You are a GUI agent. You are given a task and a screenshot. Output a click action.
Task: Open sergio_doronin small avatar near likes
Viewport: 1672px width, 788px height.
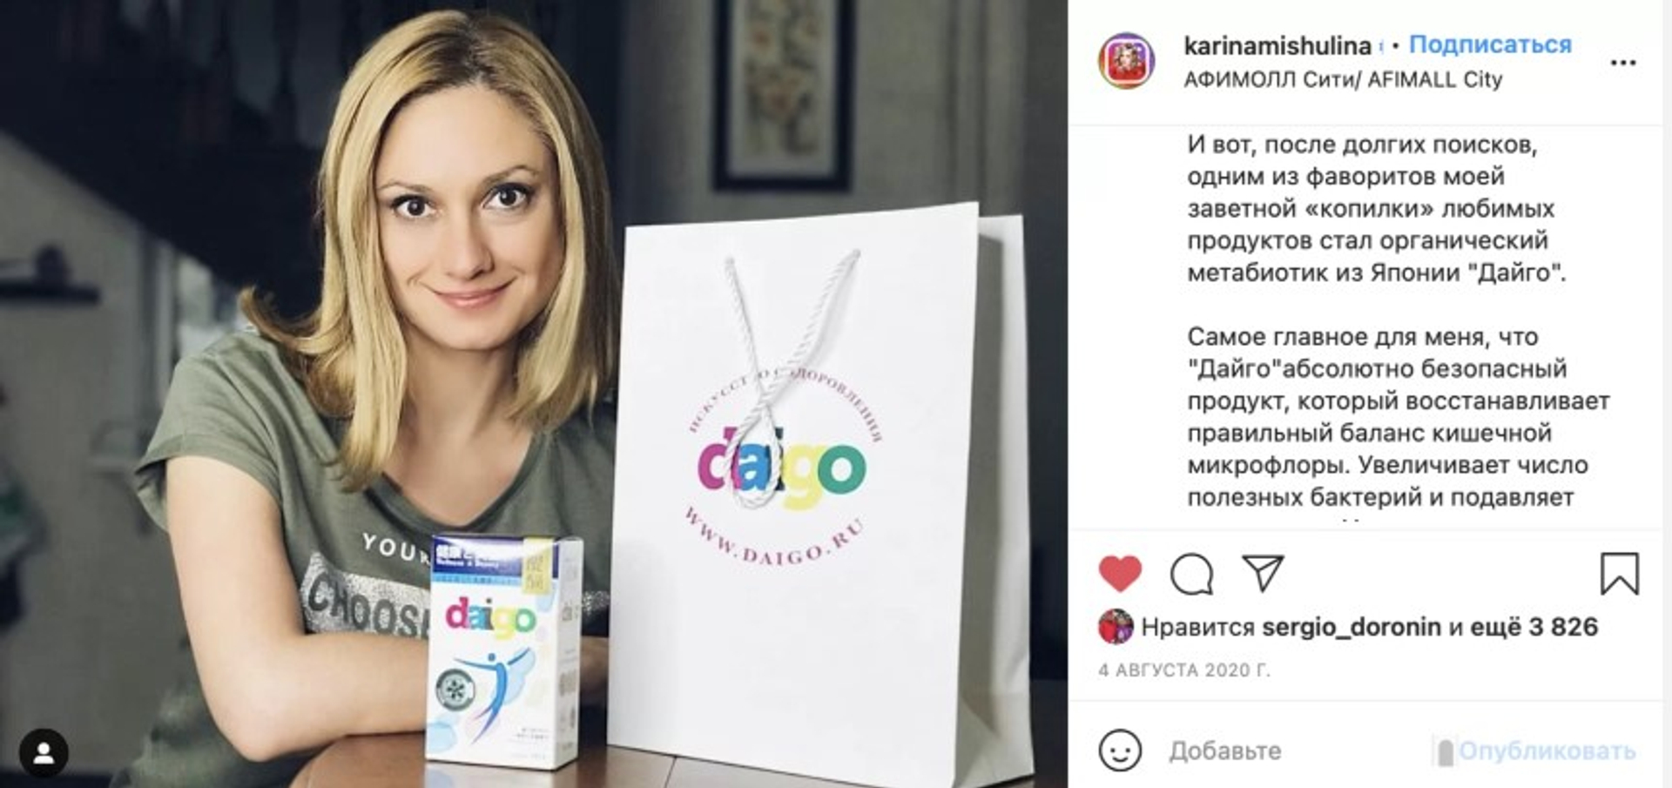point(1116,627)
